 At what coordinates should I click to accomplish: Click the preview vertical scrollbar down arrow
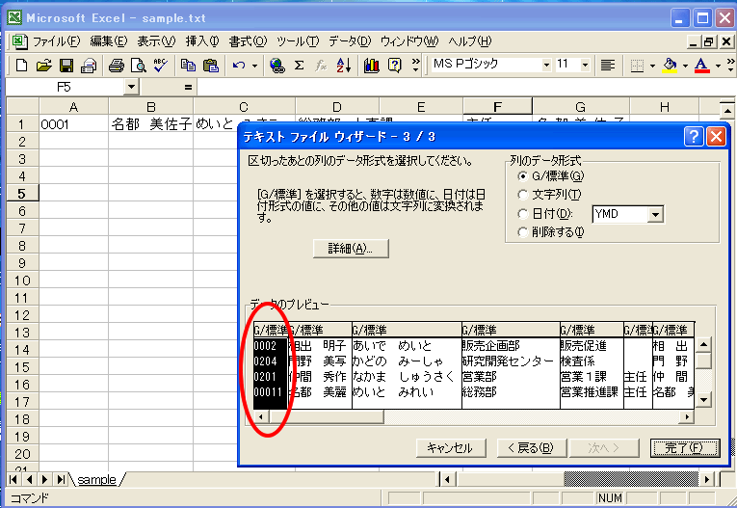703,400
